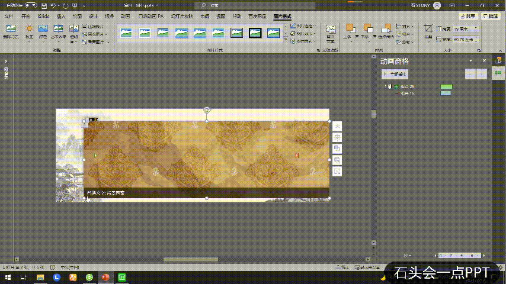Move animation down in Animation Pane
Image resolution: width=506 pixels, height=284 pixels.
tap(482, 74)
